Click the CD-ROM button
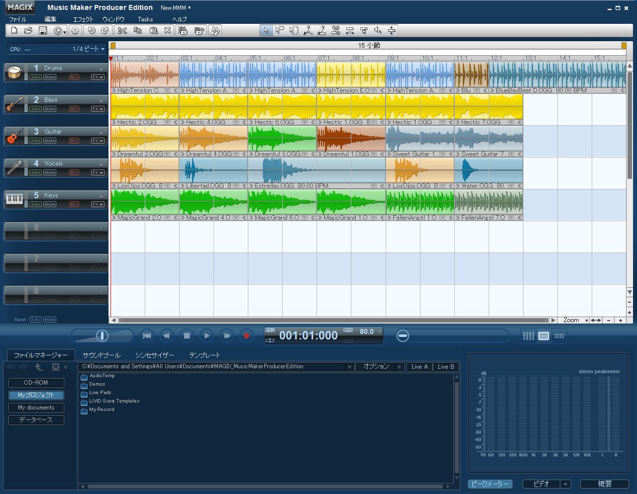This screenshot has height=494, width=637. pos(36,383)
